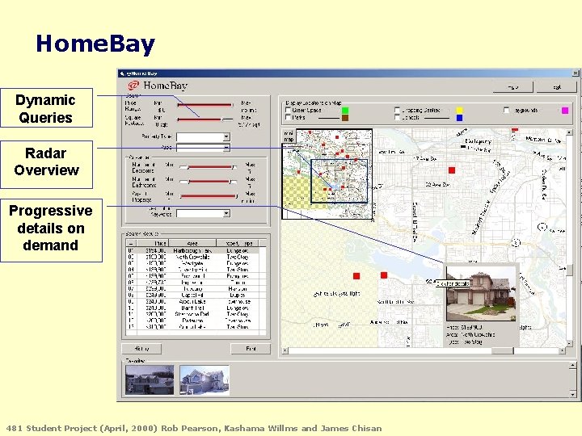582x436 pixels.
Task: Click the Number of Bathrooms slider track
Action: tap(209, 182)
